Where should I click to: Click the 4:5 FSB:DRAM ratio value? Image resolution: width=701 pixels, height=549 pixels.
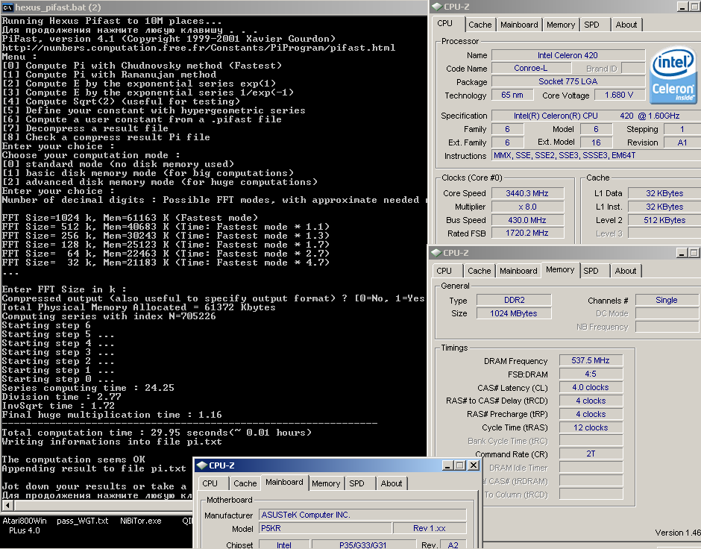(591, 374)
